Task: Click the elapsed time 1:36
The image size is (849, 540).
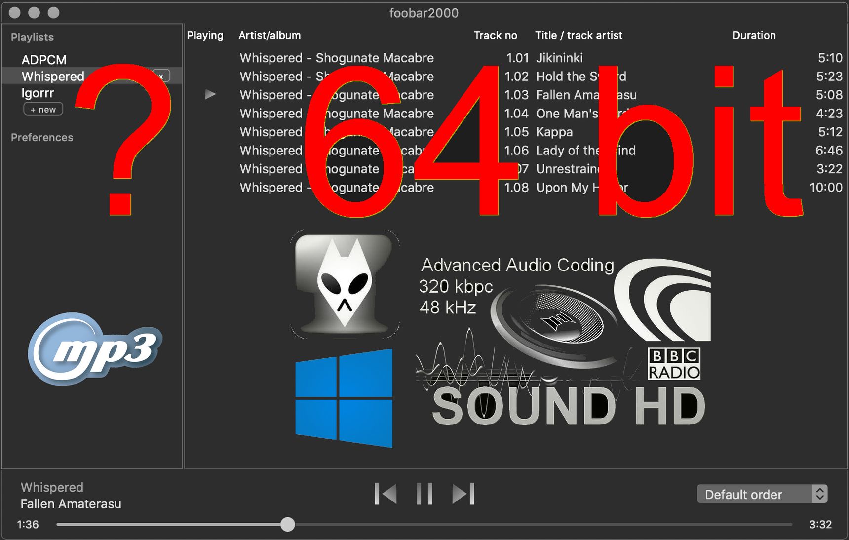Action: coord(28,524)
